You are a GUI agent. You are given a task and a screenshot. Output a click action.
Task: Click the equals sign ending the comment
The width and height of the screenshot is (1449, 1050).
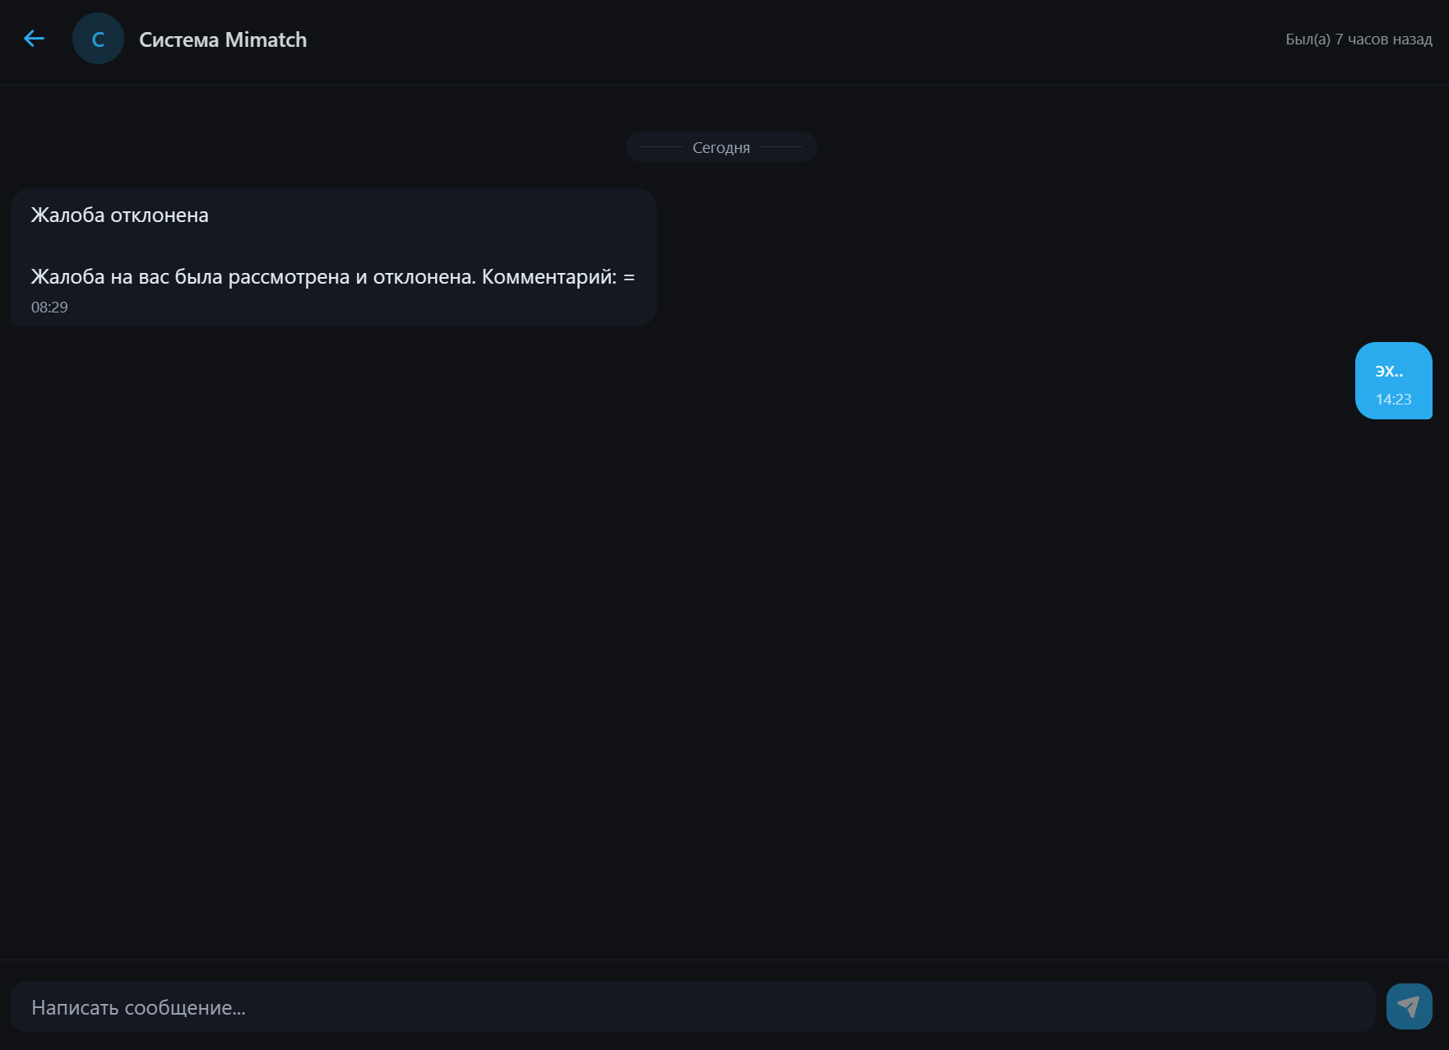(x=629, y=278)
